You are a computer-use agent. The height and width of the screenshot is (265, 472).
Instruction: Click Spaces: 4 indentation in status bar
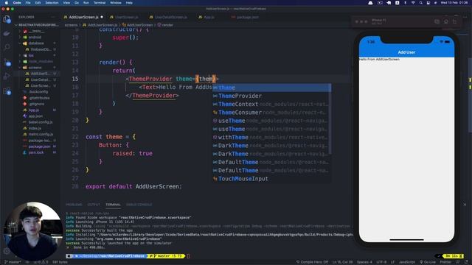(364, 262)
